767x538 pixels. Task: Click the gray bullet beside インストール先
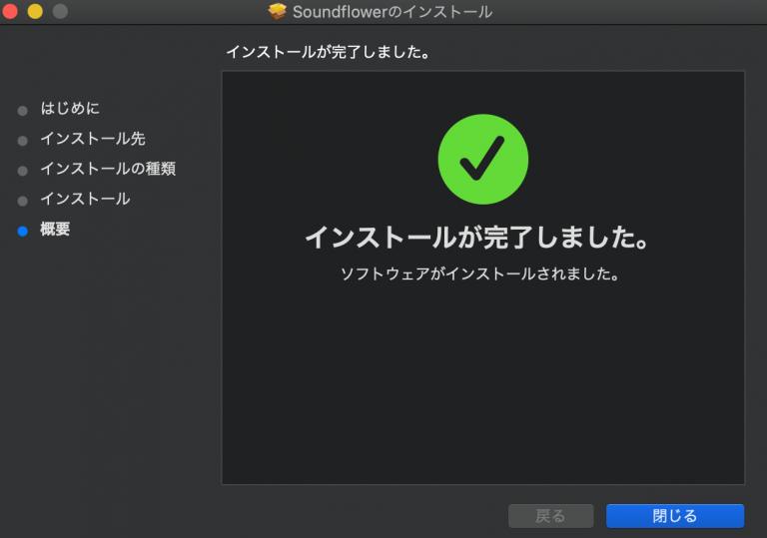[23, 141]
